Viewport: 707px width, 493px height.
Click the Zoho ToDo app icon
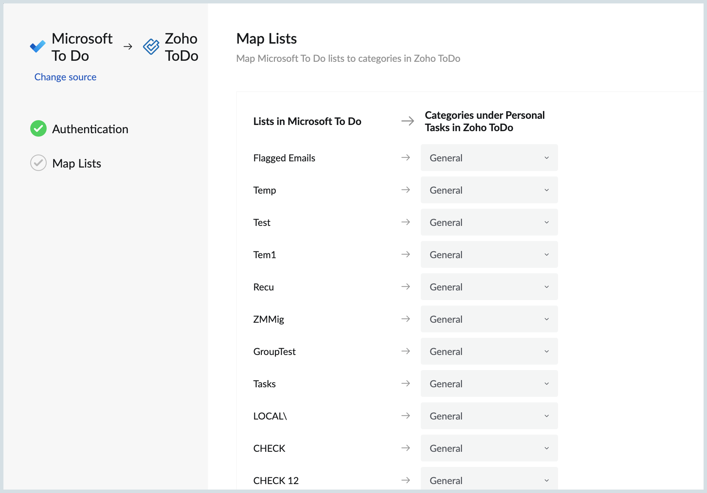pyautogui.click(x=151, y=47)
